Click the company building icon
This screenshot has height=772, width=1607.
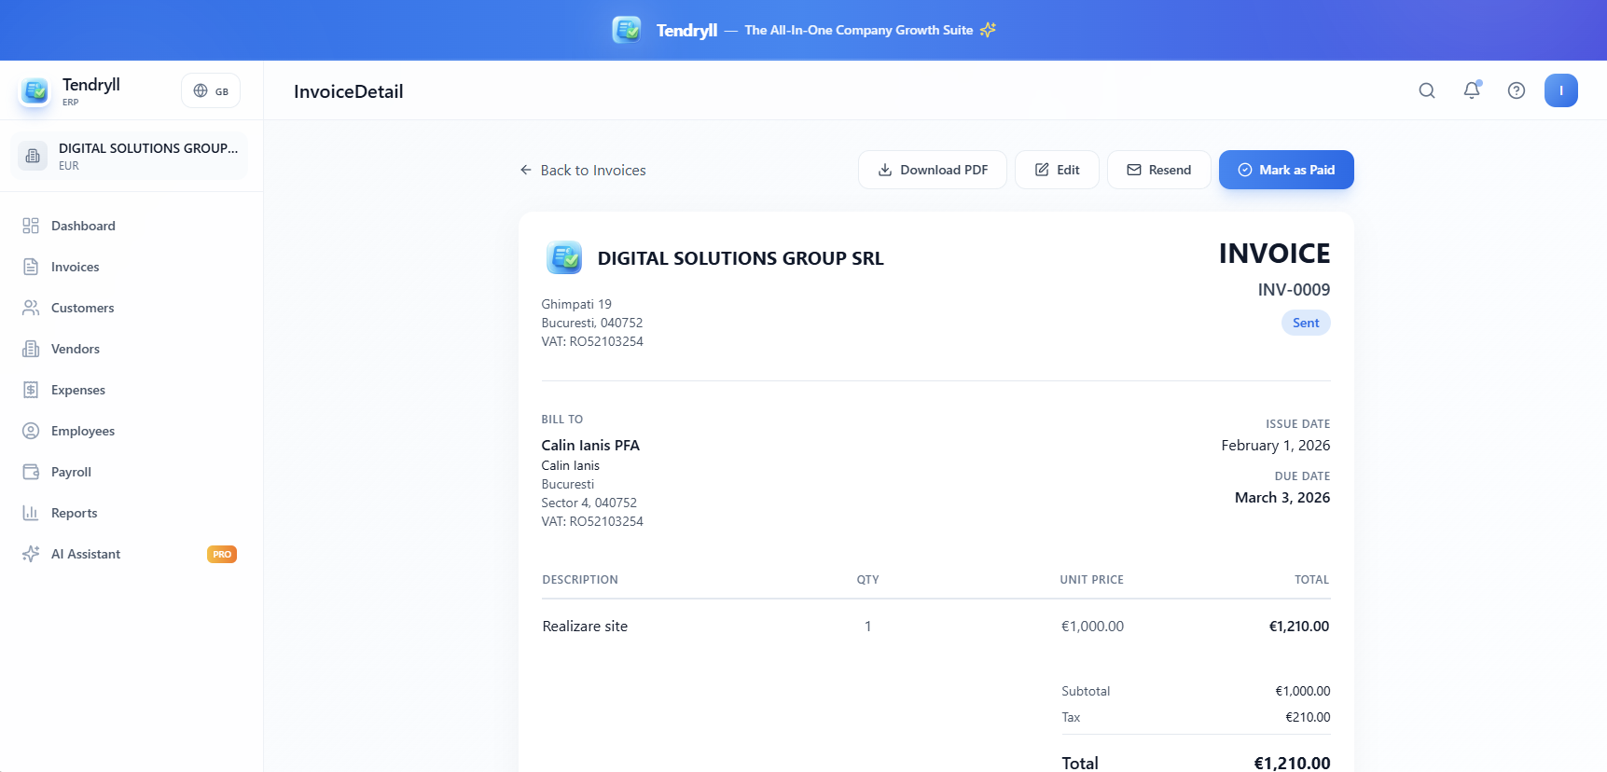click(33, 156)
